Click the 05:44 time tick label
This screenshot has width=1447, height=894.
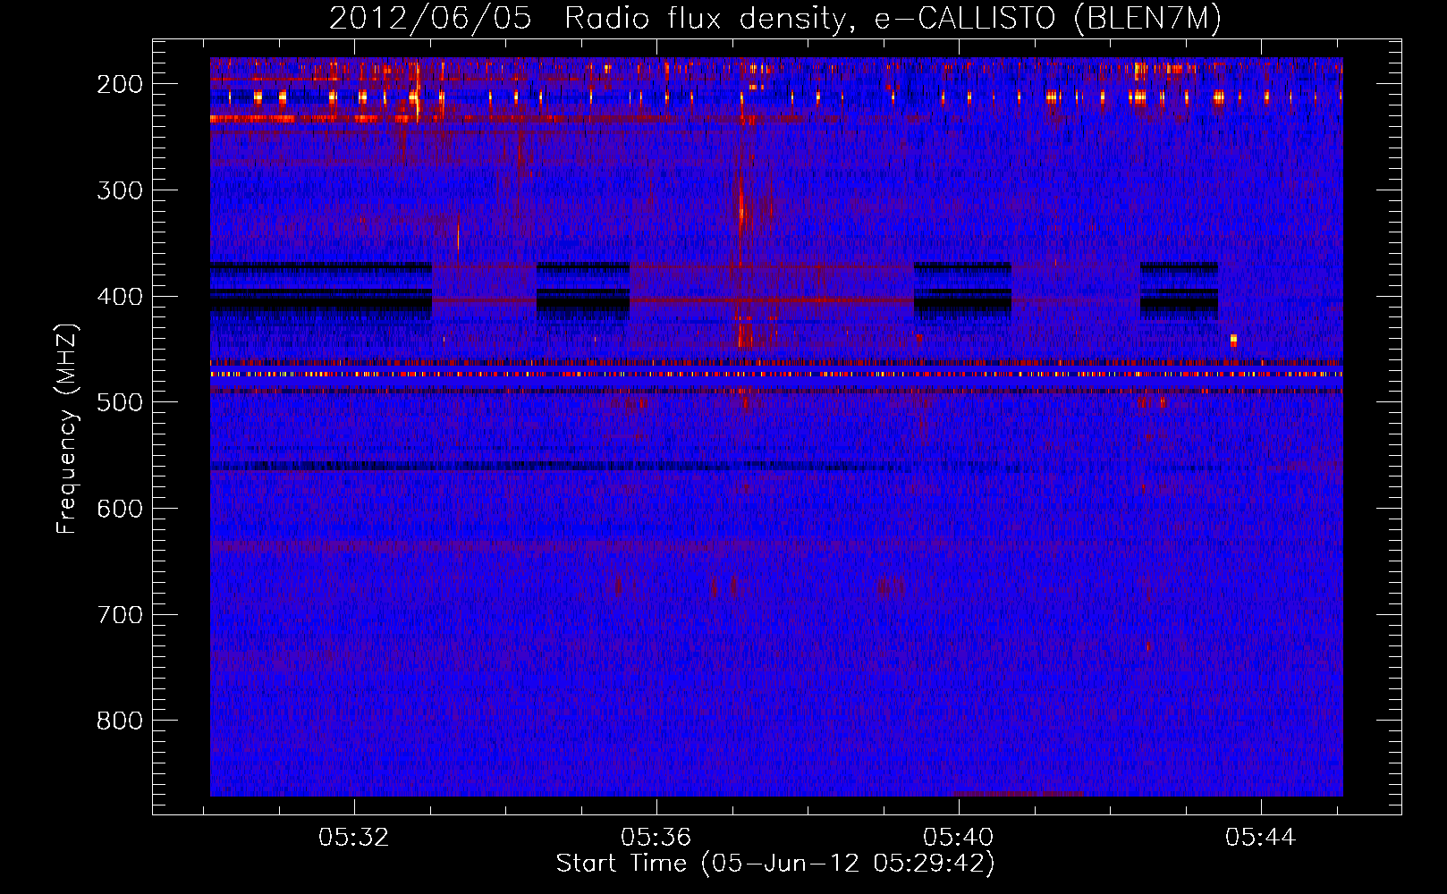[1261, 838]
